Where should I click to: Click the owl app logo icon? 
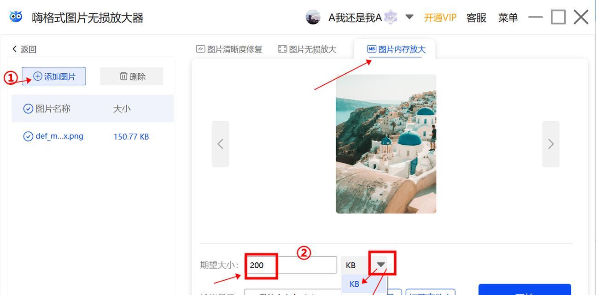tap(16, 17)
